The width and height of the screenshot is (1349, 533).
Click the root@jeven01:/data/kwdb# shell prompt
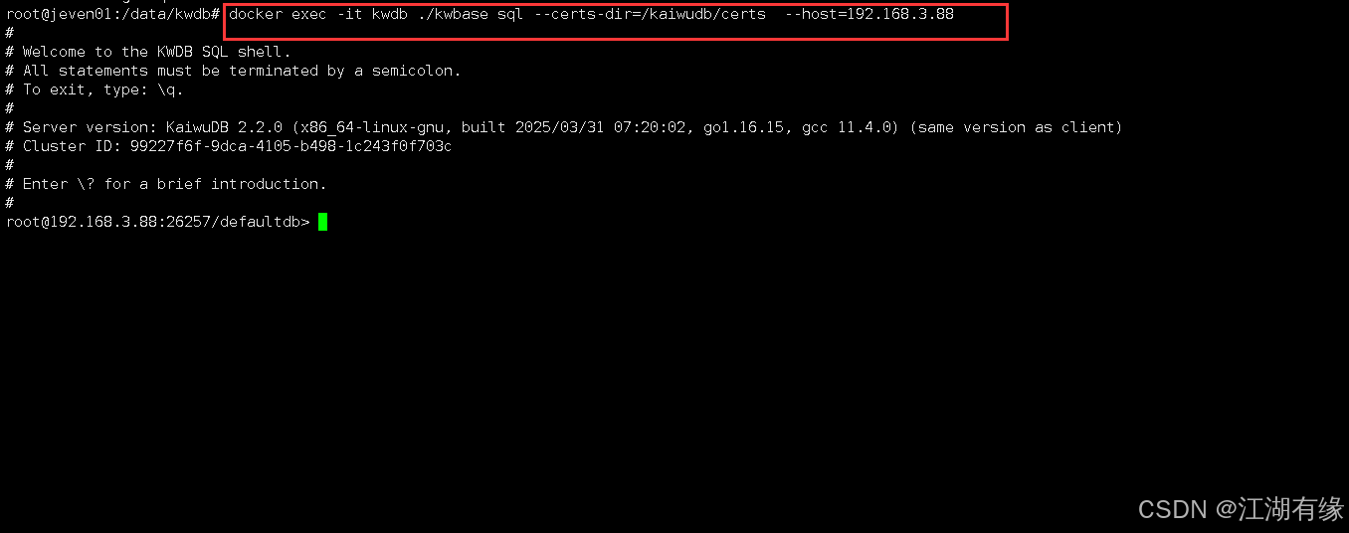pyautogui.click(x=112, y=14)
